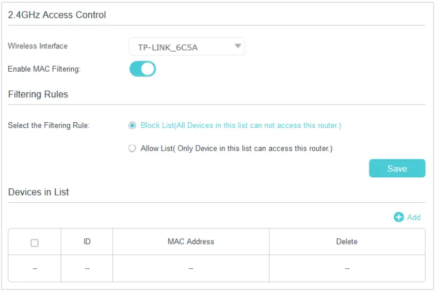436x292 pixels.
Task: Click the Wireless Interface dropdown arrow
Action: (238, 46)
